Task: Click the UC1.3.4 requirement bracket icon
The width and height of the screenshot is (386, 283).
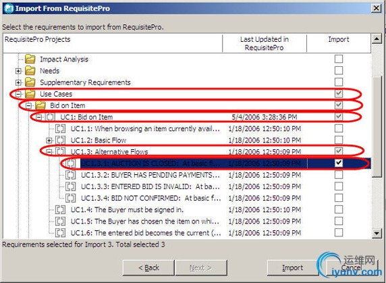Action: (x=71, y=198)
